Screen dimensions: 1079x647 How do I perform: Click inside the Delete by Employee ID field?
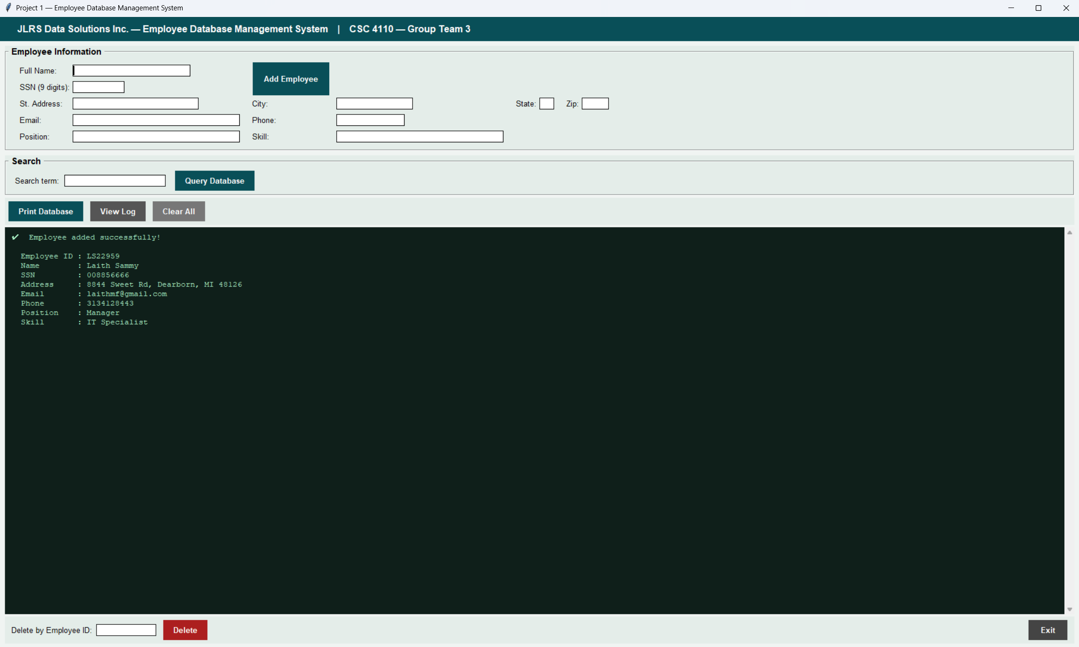click(x=125, y=630)
